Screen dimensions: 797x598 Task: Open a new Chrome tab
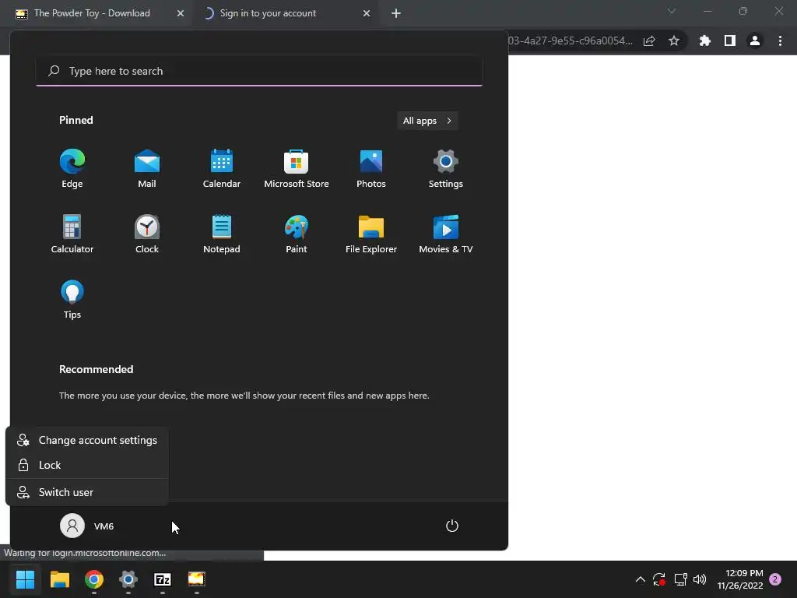click(396, 13)
